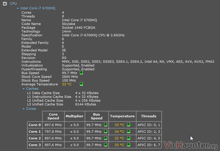Click the 797.8 MHz core speed cell
Image resolution: width=220 pixels, height=151 pixels.
(53, 132)
